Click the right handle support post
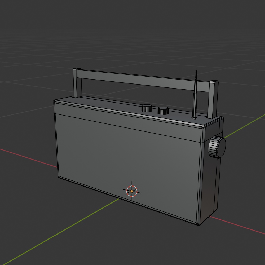 (x=213, y=100)
